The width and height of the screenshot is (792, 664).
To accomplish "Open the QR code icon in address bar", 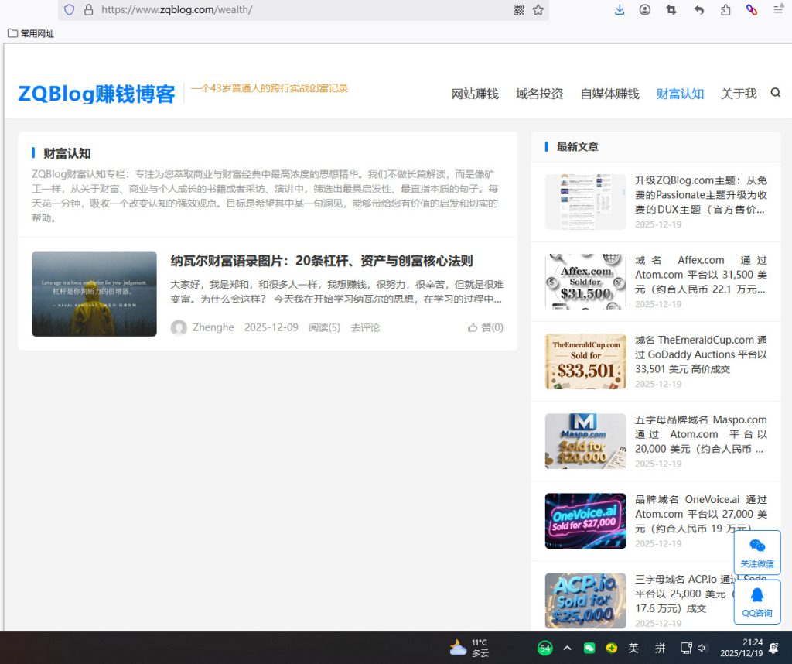I will pos(518,9).
